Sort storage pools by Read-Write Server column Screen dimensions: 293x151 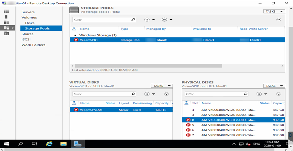click(x=254, y=29)
